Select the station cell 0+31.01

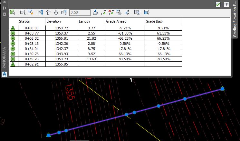[32, 49]
